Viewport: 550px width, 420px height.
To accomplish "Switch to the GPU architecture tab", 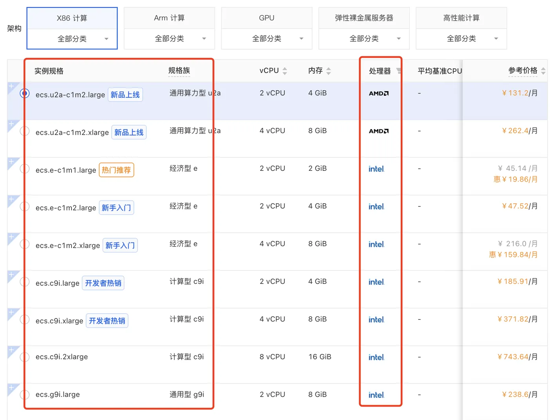I will click(x=267, y=18).
